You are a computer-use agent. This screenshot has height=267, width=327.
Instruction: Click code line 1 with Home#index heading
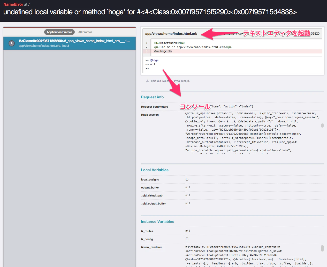point(233,43)
